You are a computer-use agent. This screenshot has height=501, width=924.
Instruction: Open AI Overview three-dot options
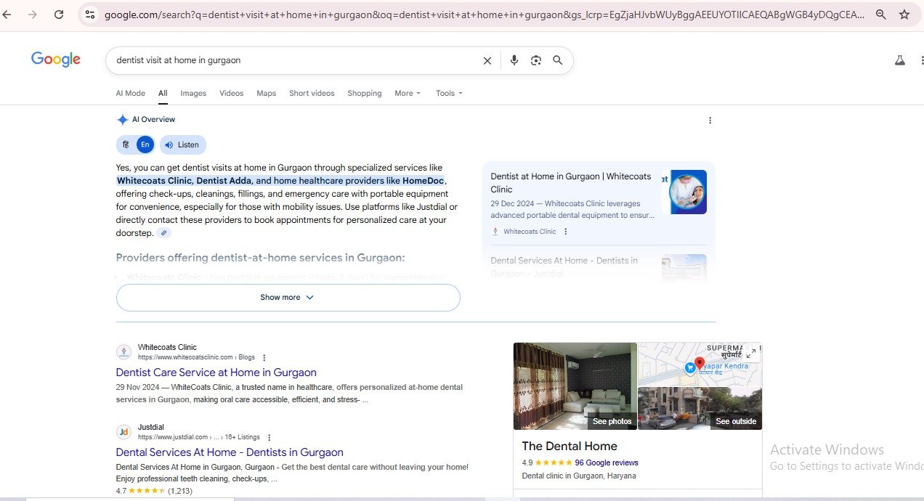[710, 121]
